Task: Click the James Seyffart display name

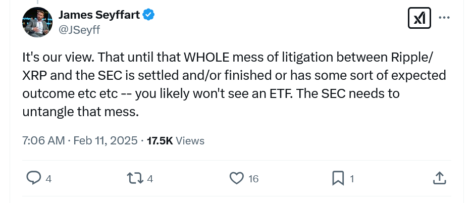Action: tap(98, 15)
